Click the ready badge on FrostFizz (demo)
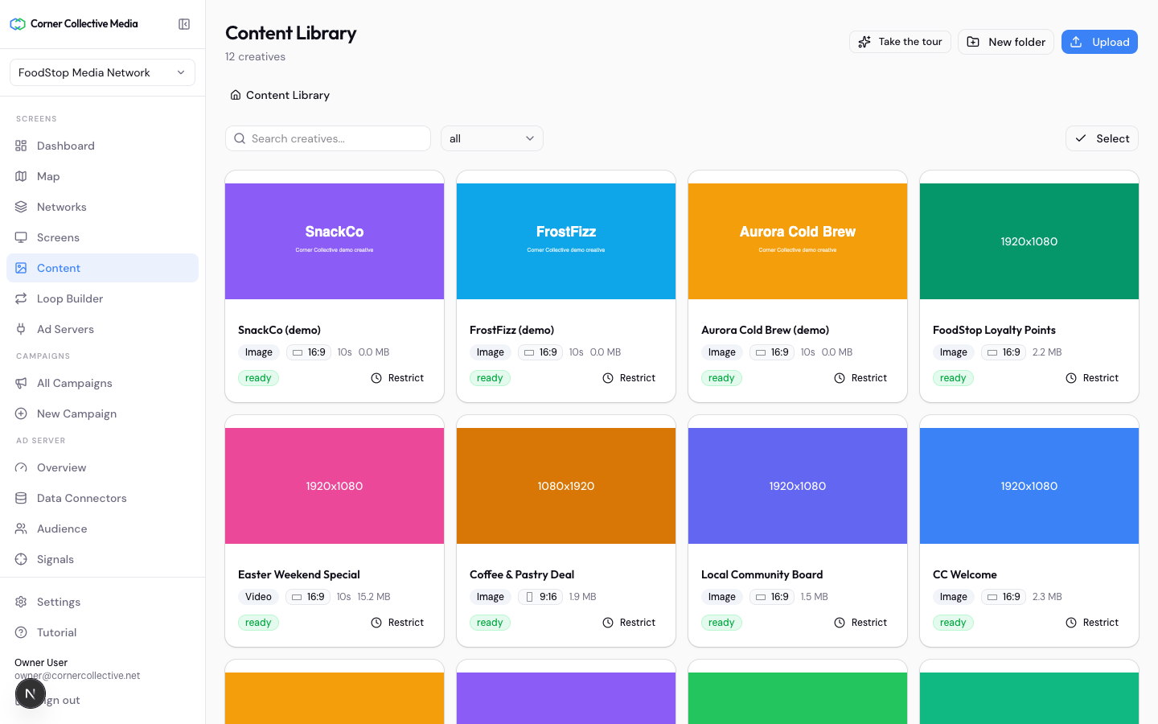Viewport: 1158px width, 724px height. (490, 378)
